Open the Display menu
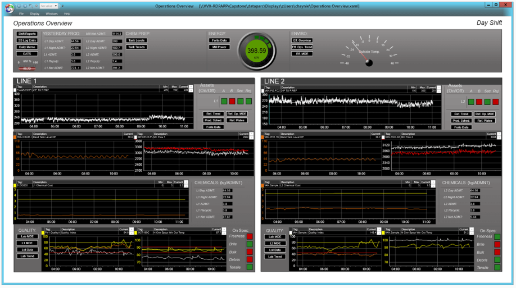Viewport: 516px width, 288px height. pos(34,14)
